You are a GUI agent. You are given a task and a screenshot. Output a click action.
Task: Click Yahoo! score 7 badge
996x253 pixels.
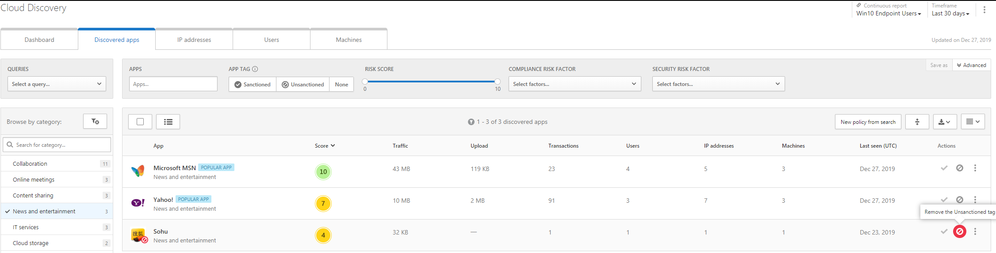(323, 203)
